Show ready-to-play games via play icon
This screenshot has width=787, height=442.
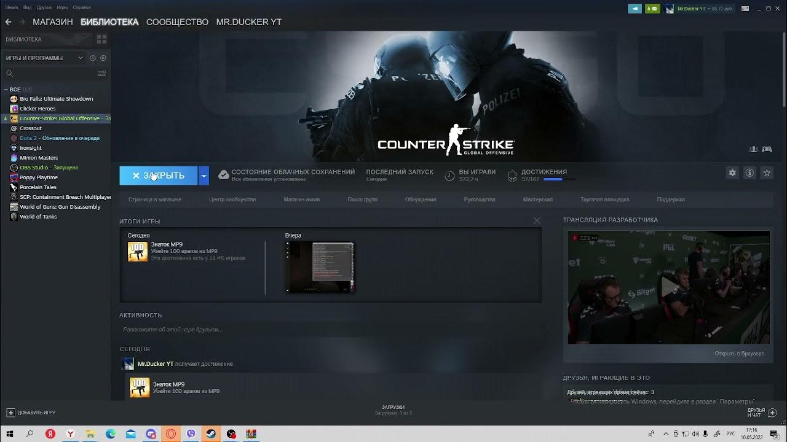pyautogui.click(x=103, y=58)
